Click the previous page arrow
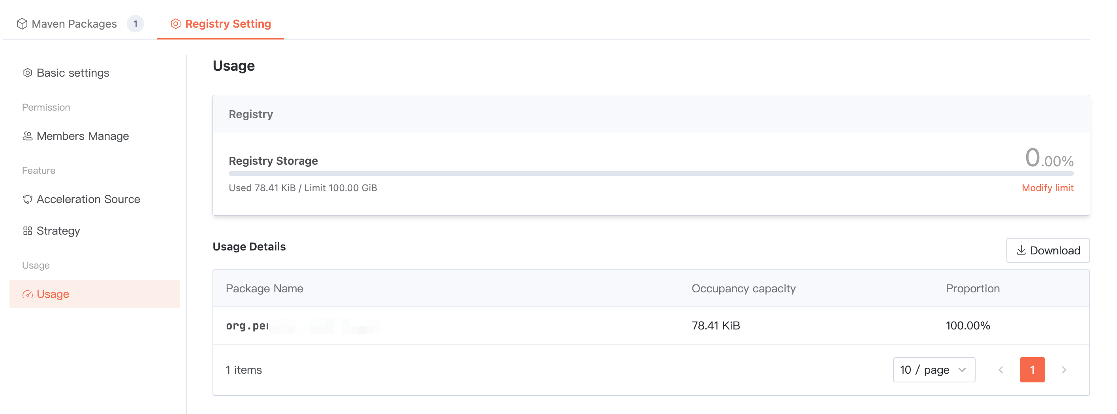This screenshot has height=414, width=1117. coord(1001,370)
